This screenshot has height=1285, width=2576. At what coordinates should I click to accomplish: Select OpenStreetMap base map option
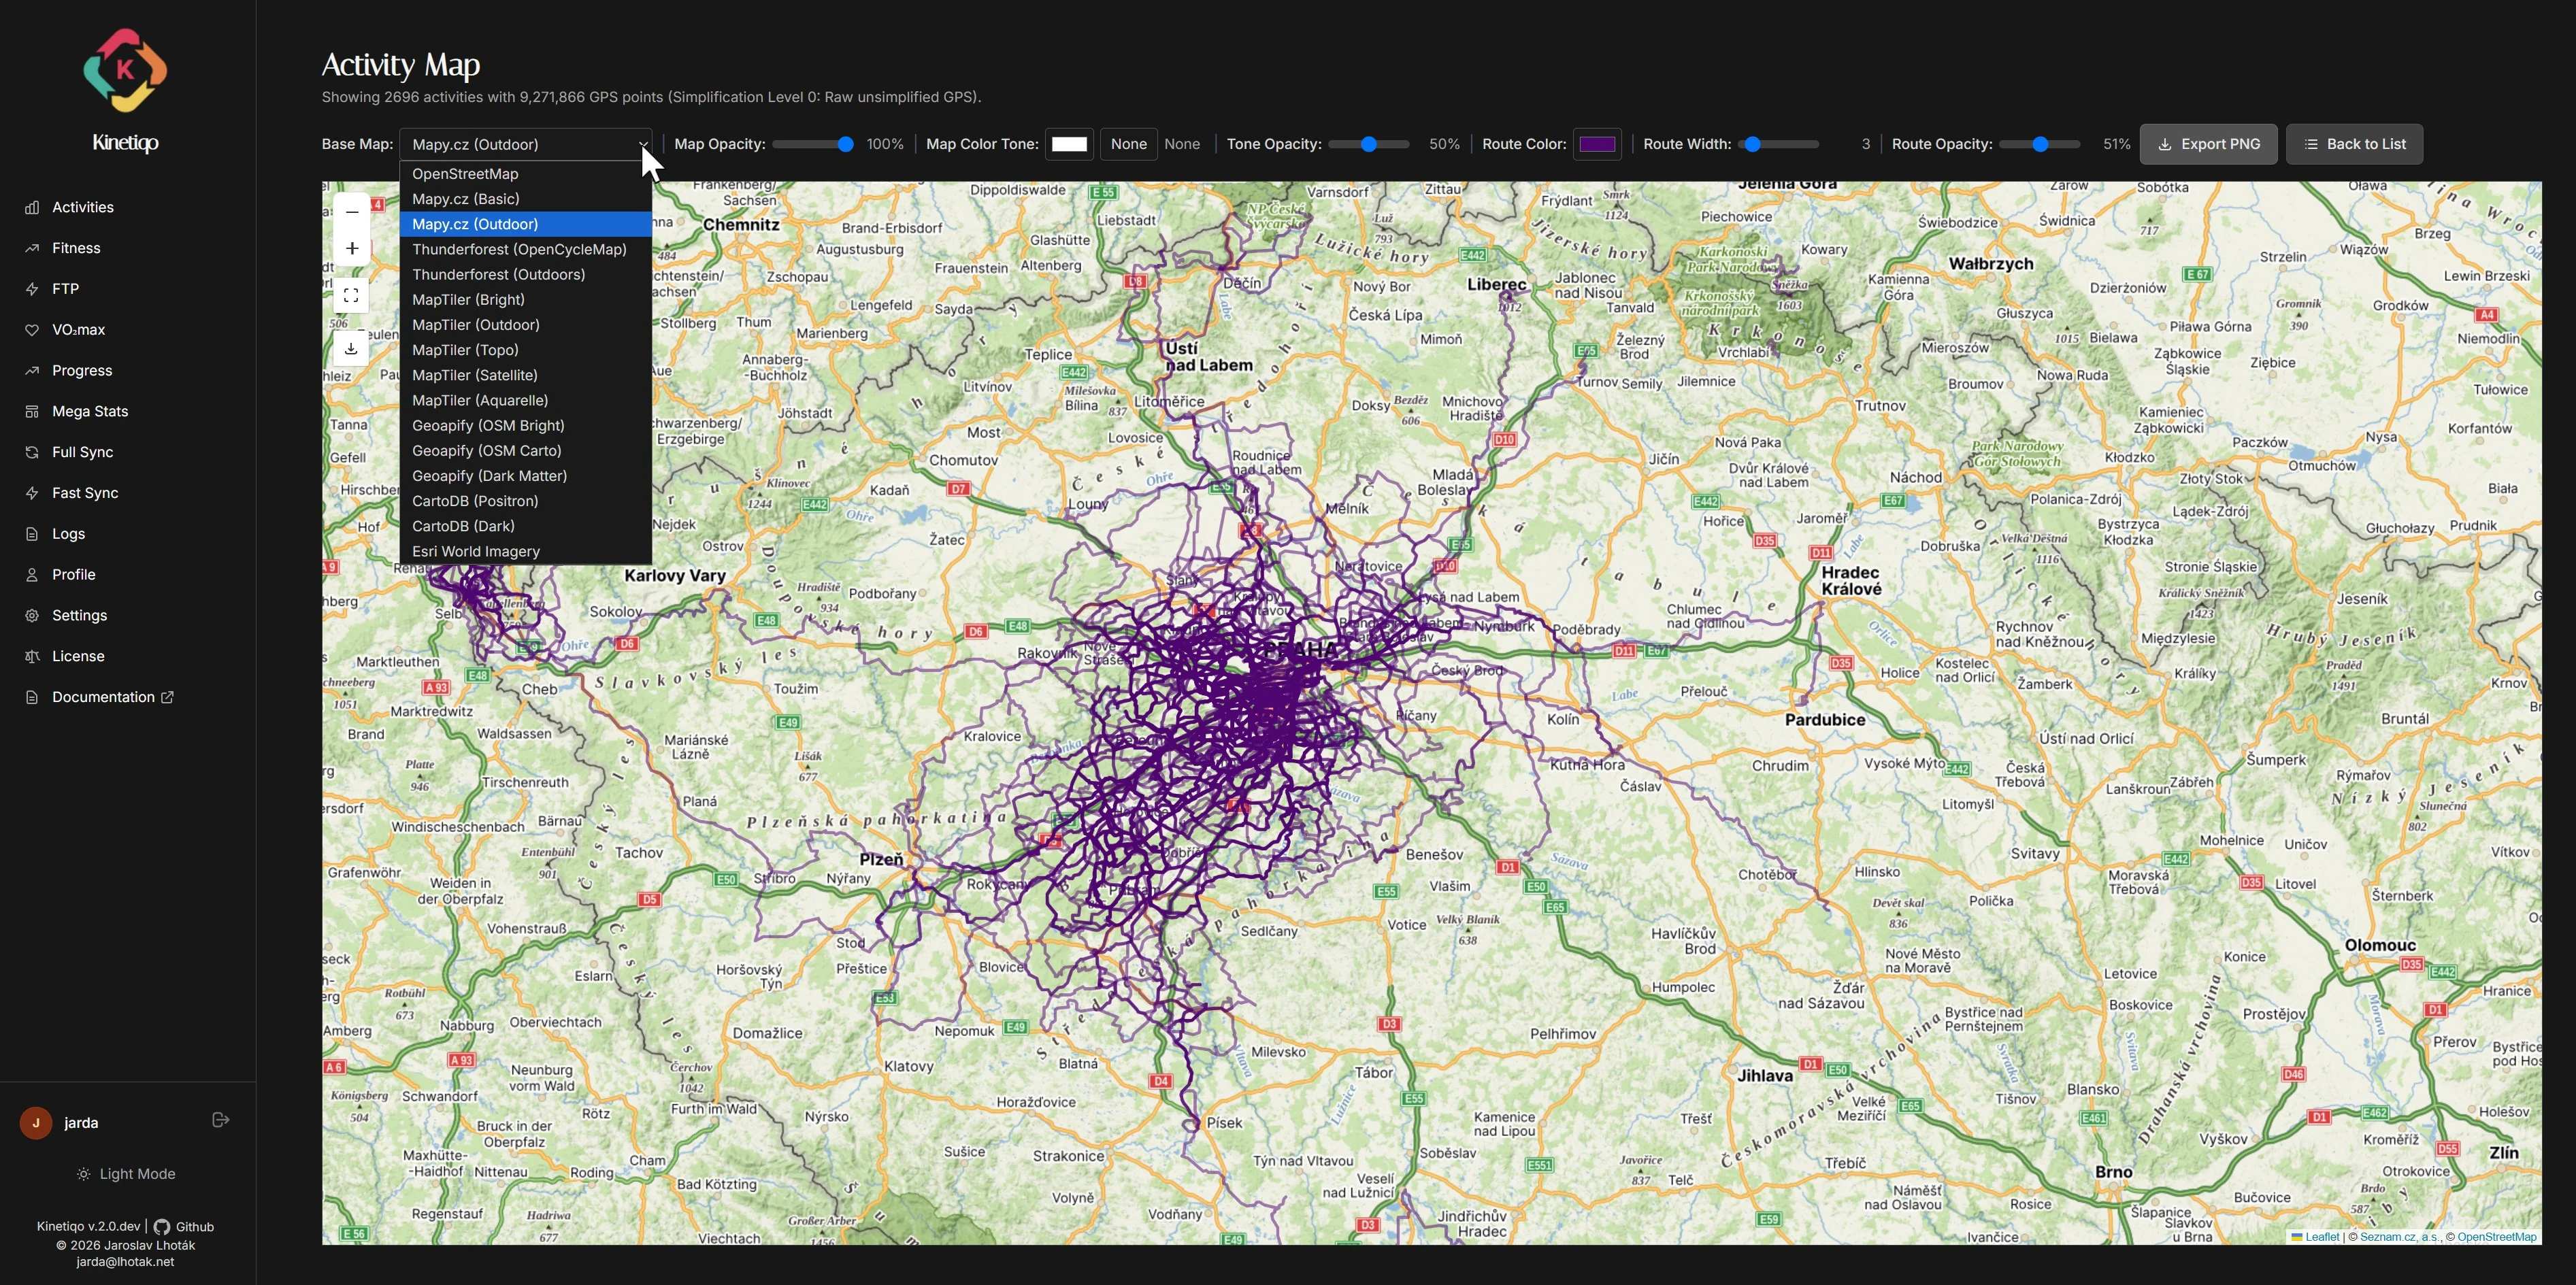[525, 174]
